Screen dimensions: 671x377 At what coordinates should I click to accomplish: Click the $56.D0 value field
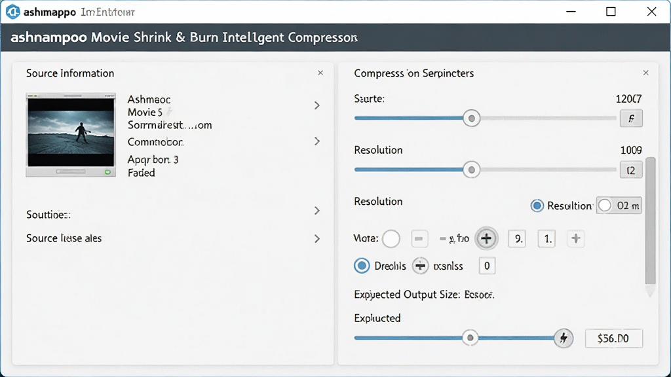coord(613,338)
